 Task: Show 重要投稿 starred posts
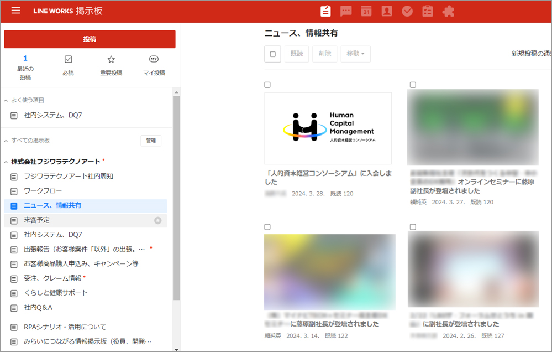[x=111, y=65]
